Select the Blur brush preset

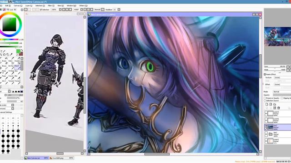tap(17, 77)
